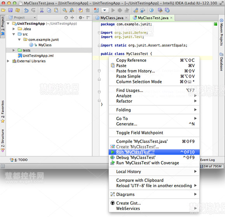
Task: Click the Synchronize toolbar icon
Action: (x=17, y=10)
